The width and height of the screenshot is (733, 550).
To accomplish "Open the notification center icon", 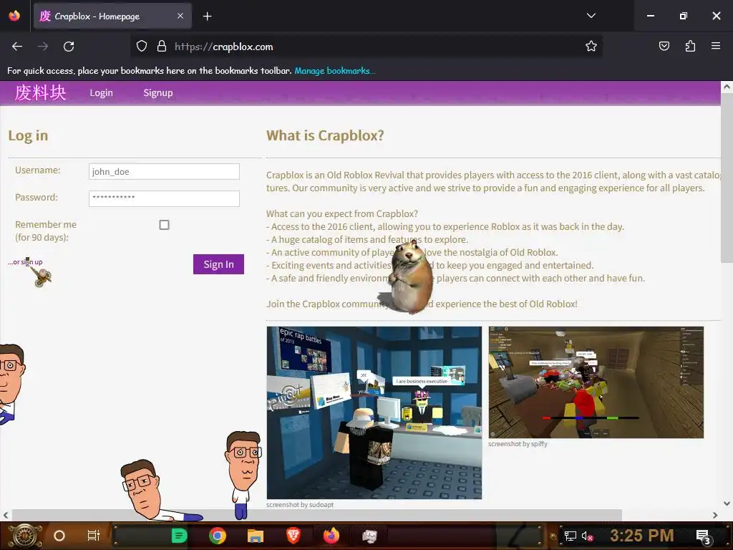I will pos(703,536).
